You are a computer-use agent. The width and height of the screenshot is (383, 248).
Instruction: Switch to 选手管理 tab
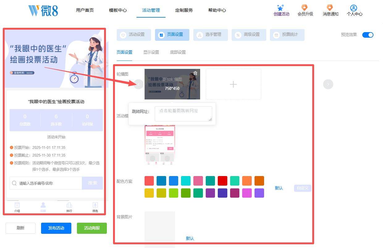[x=210, y=35]
